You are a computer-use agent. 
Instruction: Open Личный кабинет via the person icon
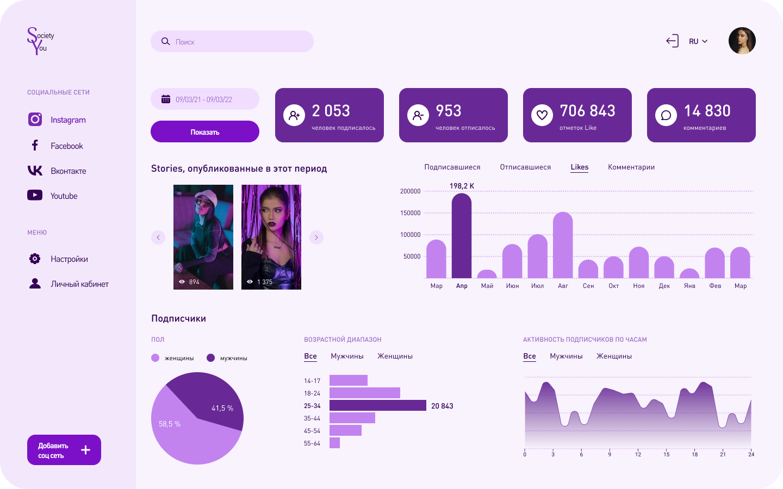tap(35, 284)
